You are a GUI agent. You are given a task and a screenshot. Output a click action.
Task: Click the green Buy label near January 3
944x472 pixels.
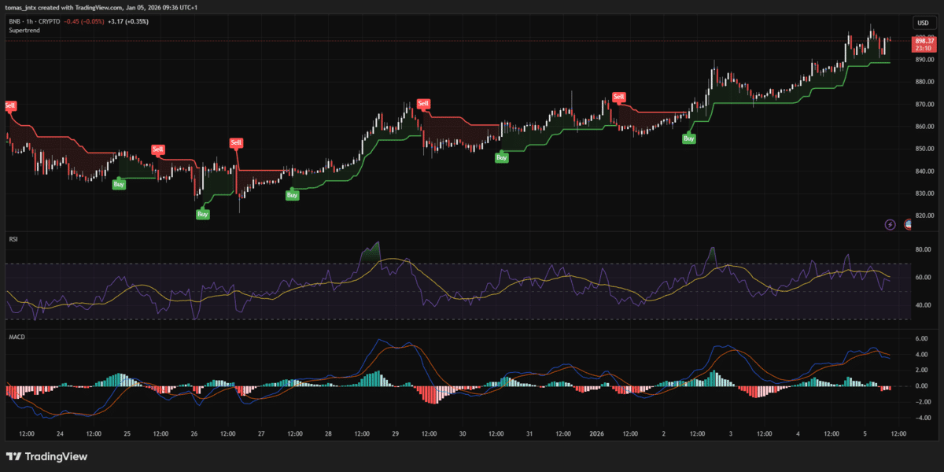click(688, 138)
